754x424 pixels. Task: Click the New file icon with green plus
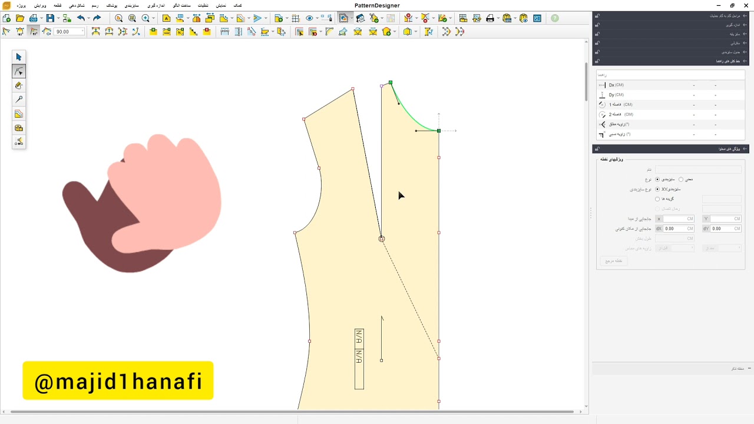[x=7, y=18]
